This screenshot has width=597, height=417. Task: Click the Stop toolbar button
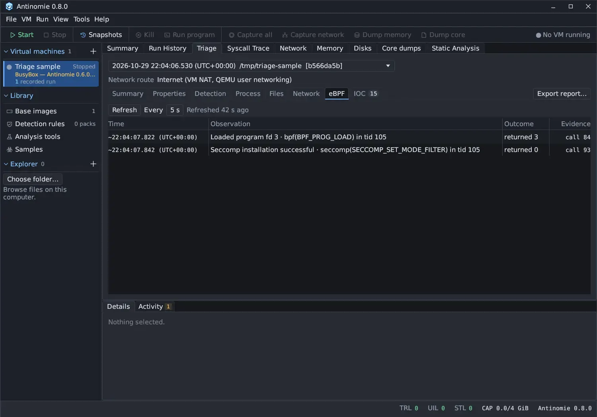click(x=55, y=35)
